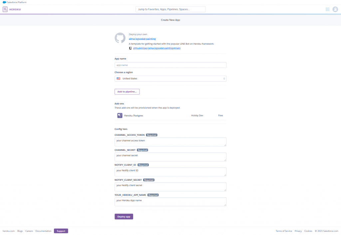Open the Careers footer link
341x235 pixels.
[x=29, y=231]
